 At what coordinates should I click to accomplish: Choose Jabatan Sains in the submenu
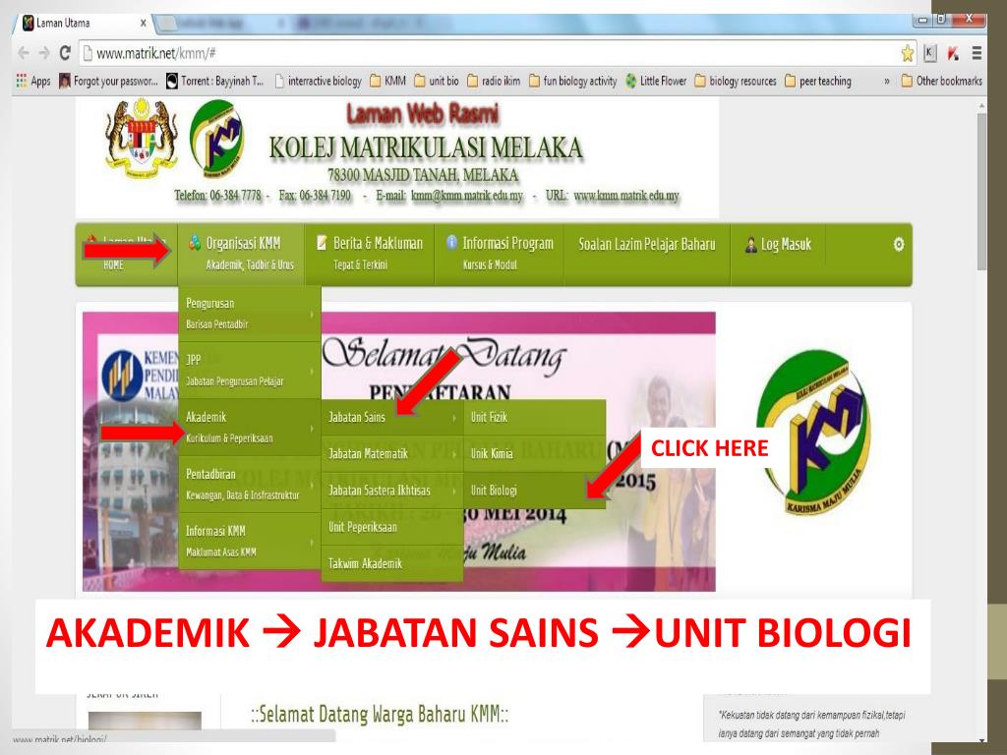coord(391,417)
